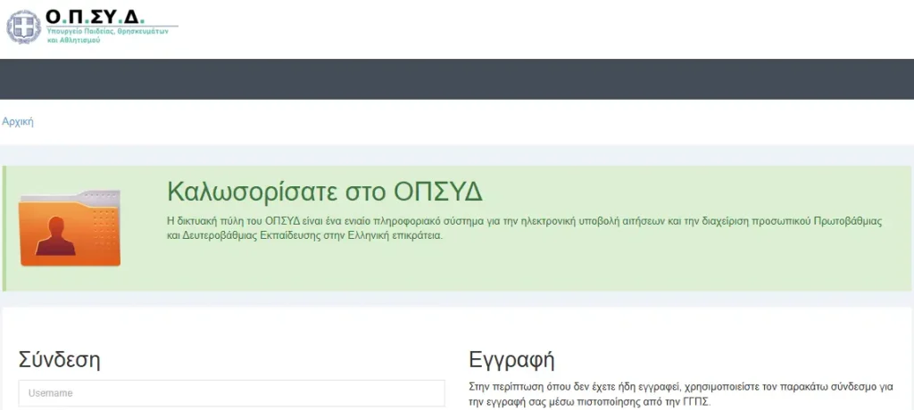Viewport: 914px width, 410px height.
Task: Click the welcome paragraph about δικτυακή πύλη
Action: pos(525,229)
